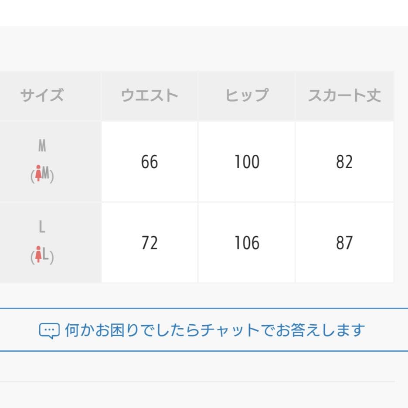Click the スカート丈 column header

pos(344,96)
